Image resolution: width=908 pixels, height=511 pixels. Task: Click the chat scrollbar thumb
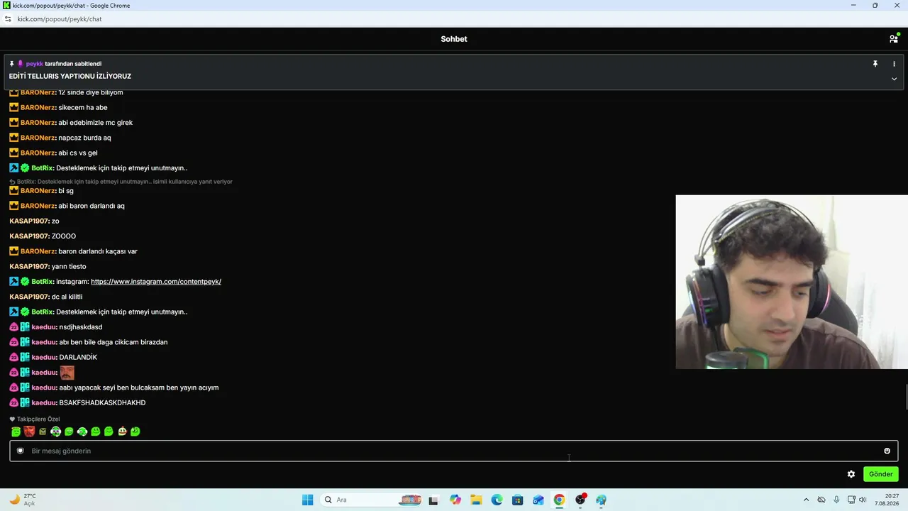pos(905,397)
